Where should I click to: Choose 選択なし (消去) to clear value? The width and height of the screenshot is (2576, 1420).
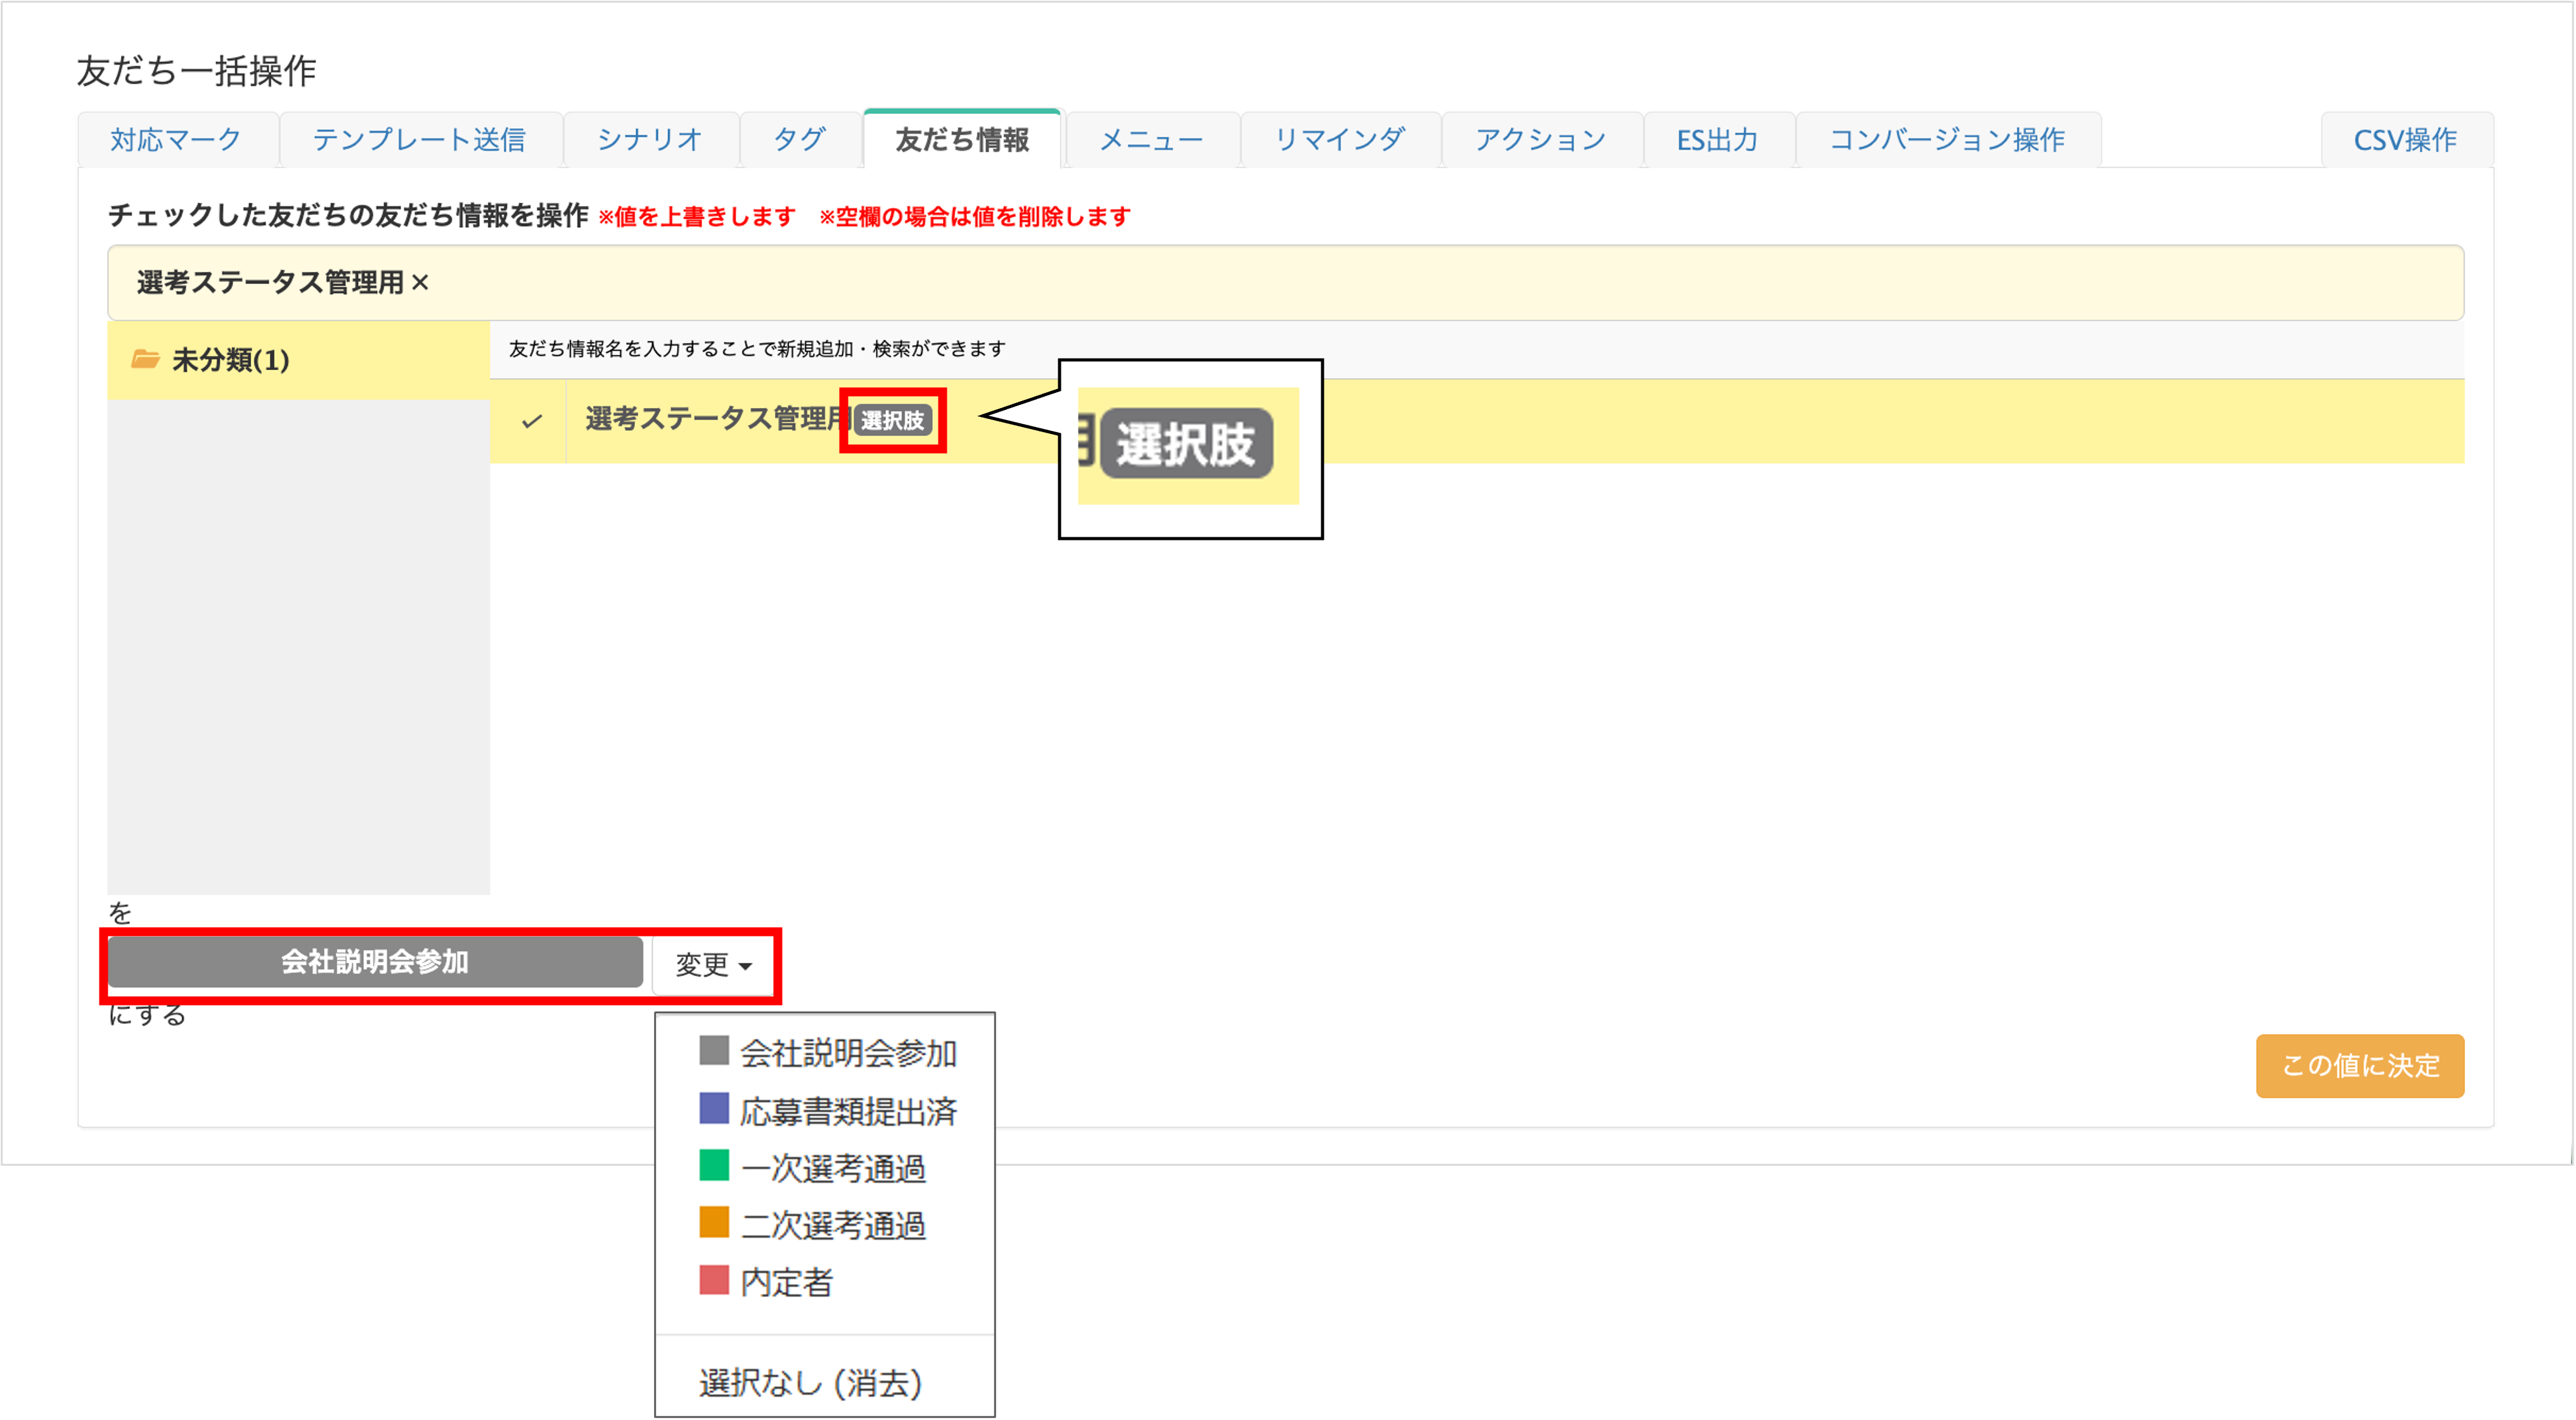(x=810, y=1383)
